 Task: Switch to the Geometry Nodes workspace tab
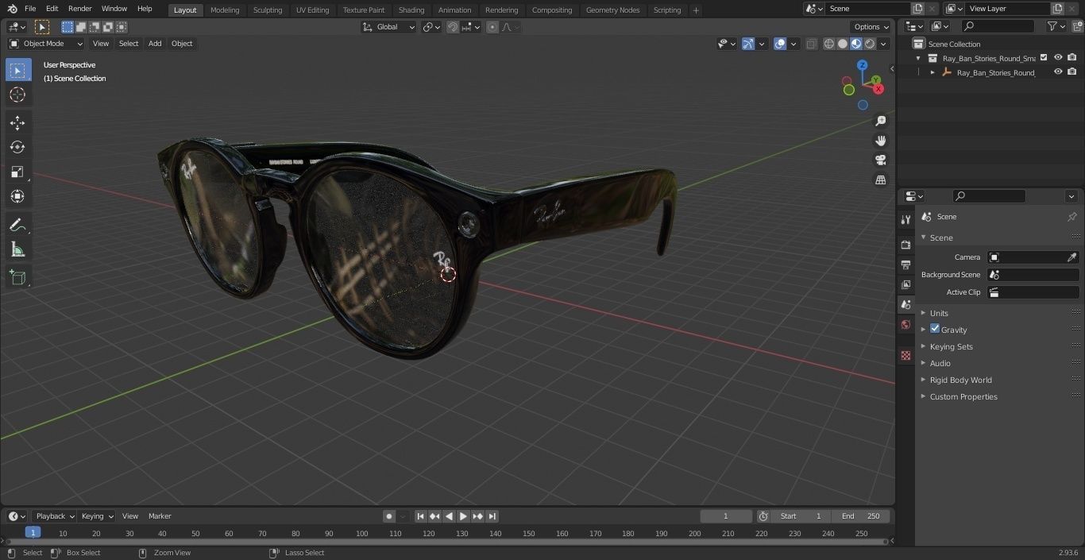click(612, 10)
